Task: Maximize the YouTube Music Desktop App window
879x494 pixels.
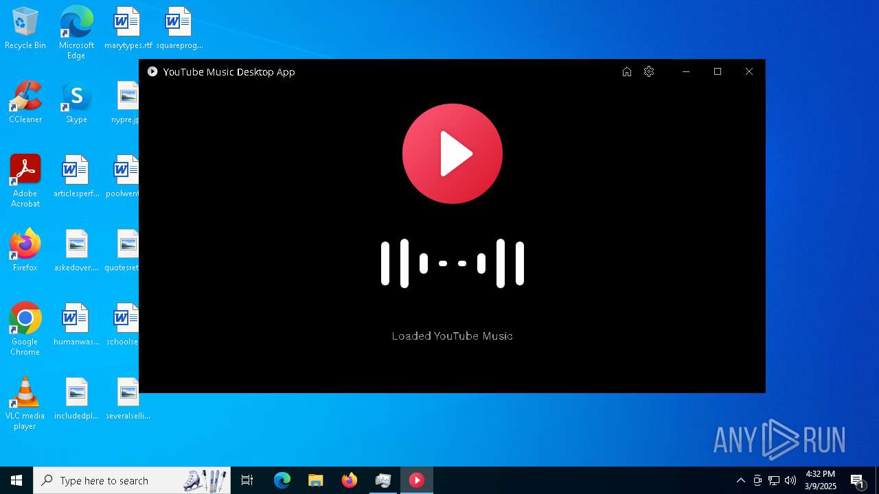Action: click(x=718, y=71)
